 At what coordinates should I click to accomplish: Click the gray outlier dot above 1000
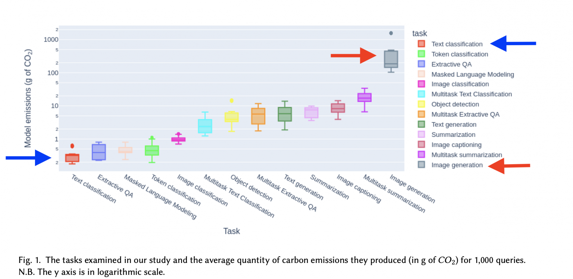(391, 33)
